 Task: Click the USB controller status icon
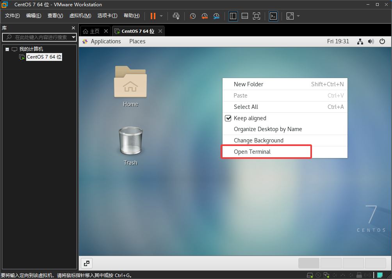coord(359,275)
